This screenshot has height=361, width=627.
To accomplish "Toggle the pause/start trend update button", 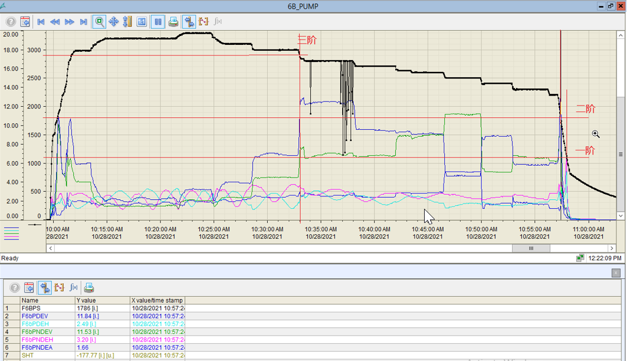I will tap(158, 22).
